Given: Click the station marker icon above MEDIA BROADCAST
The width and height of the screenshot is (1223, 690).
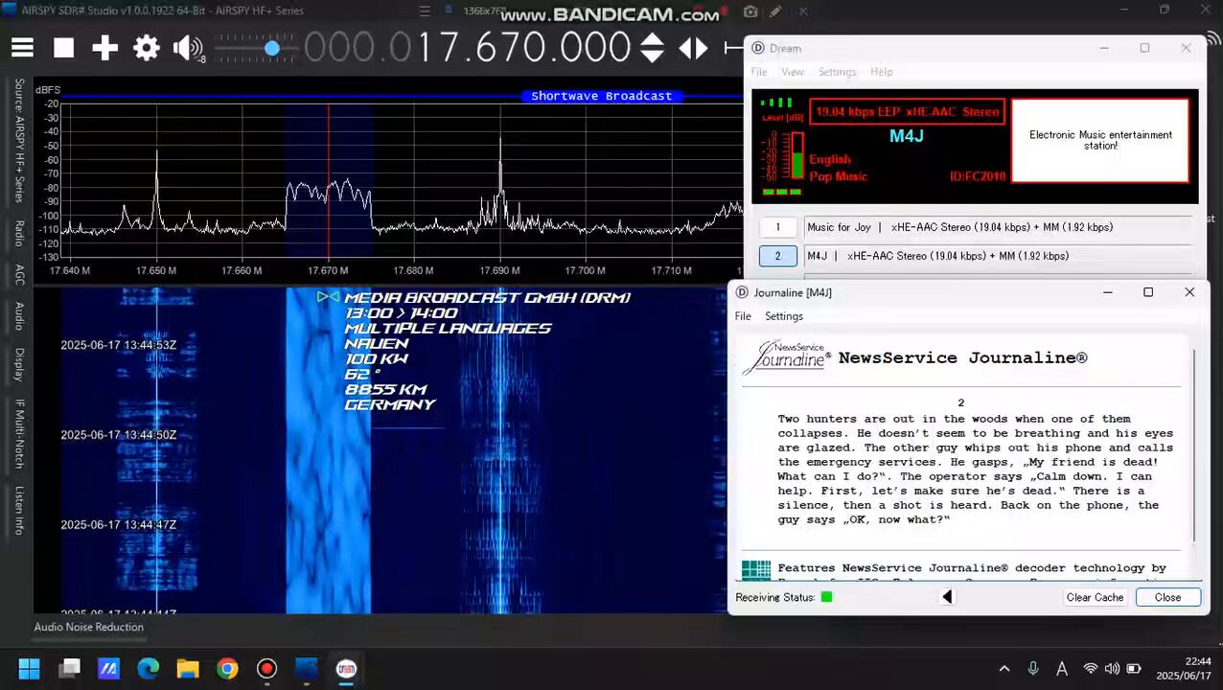Looking at the screenshot, I should (x=328, y=297).
